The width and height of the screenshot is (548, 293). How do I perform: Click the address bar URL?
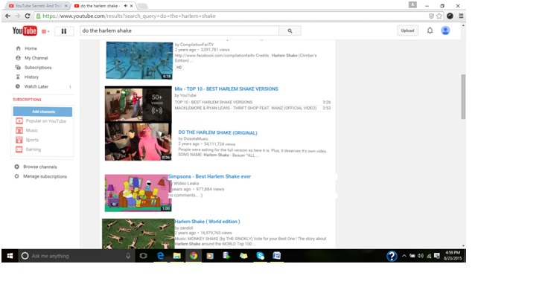click(x=129, y=16)
